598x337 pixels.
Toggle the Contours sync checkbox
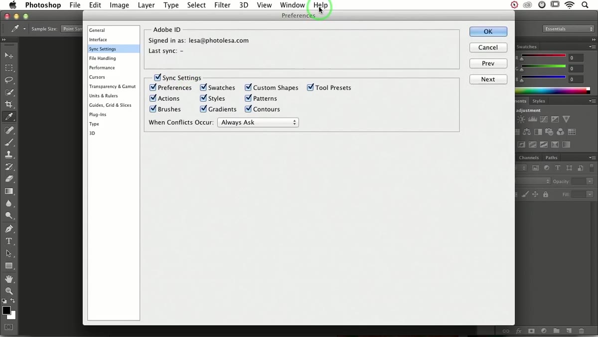coord(248,109)
